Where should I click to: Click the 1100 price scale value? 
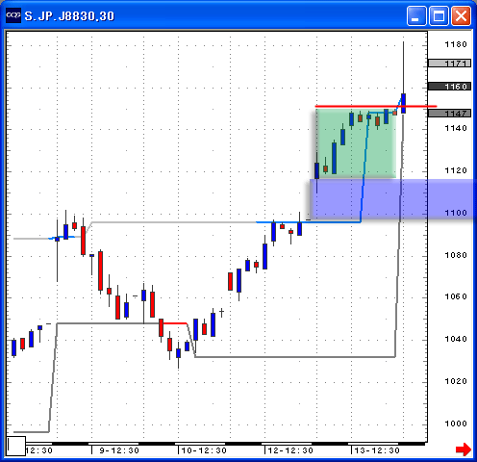(x=456, y=213)
